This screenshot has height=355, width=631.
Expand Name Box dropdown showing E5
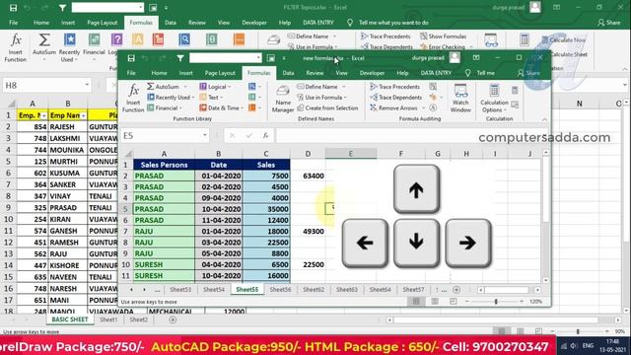point(205,135)
